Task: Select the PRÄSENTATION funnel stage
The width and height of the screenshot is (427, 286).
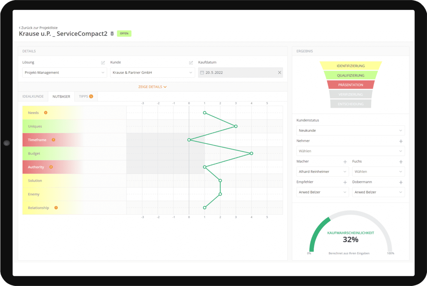Action: pos(350,85)
